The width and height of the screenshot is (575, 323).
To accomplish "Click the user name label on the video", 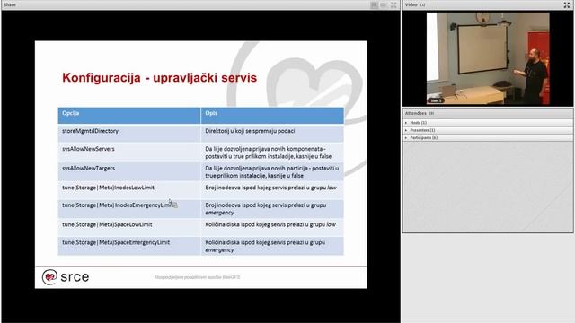I will (x=436, y=100).
